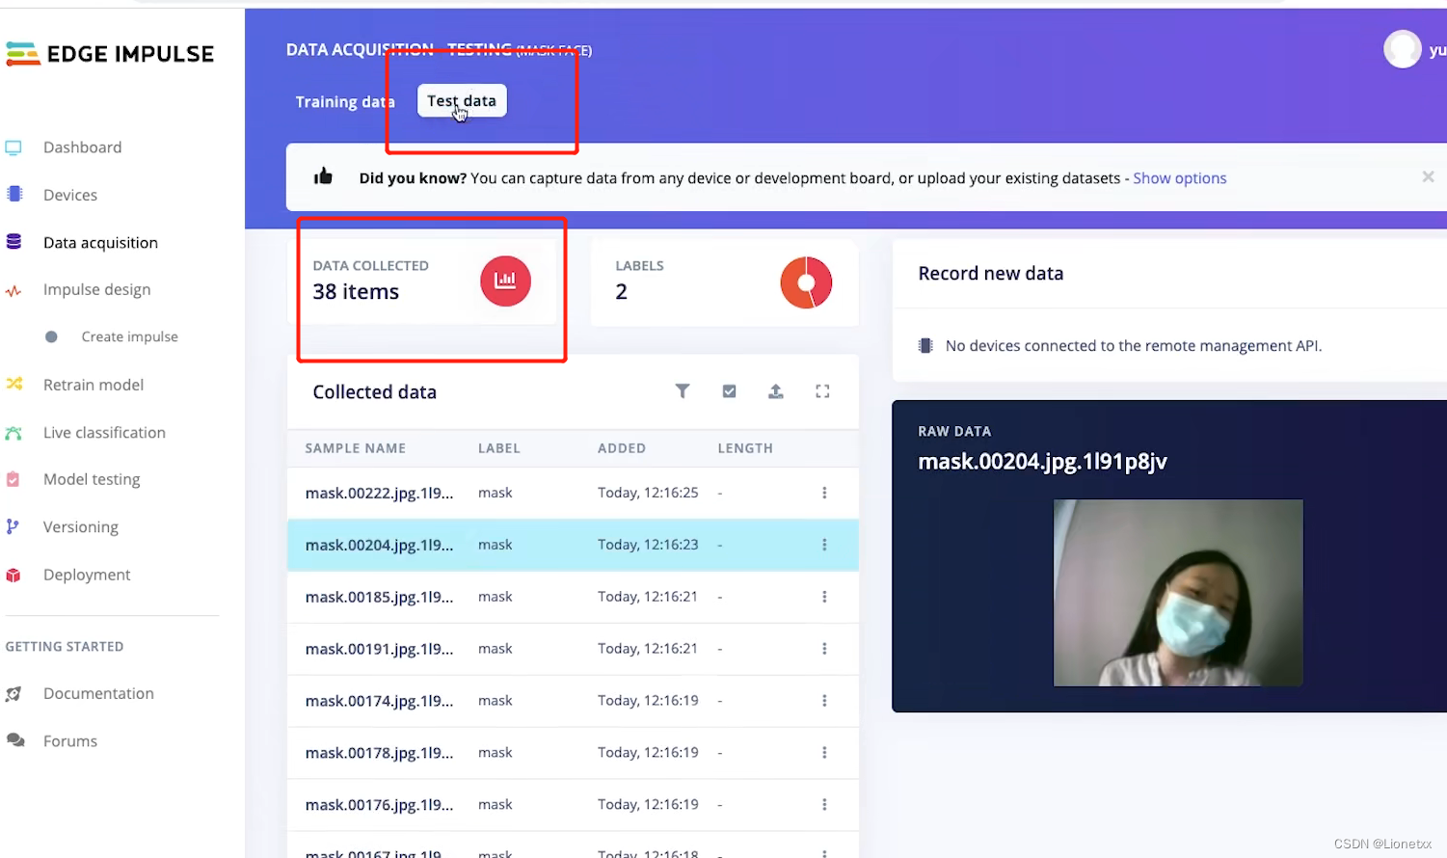The width and height of the screenshot is (1447, 858).
Task: Click the raw data title mask.00204.jpg.1l91p8jv
Action: point(1042,462)
